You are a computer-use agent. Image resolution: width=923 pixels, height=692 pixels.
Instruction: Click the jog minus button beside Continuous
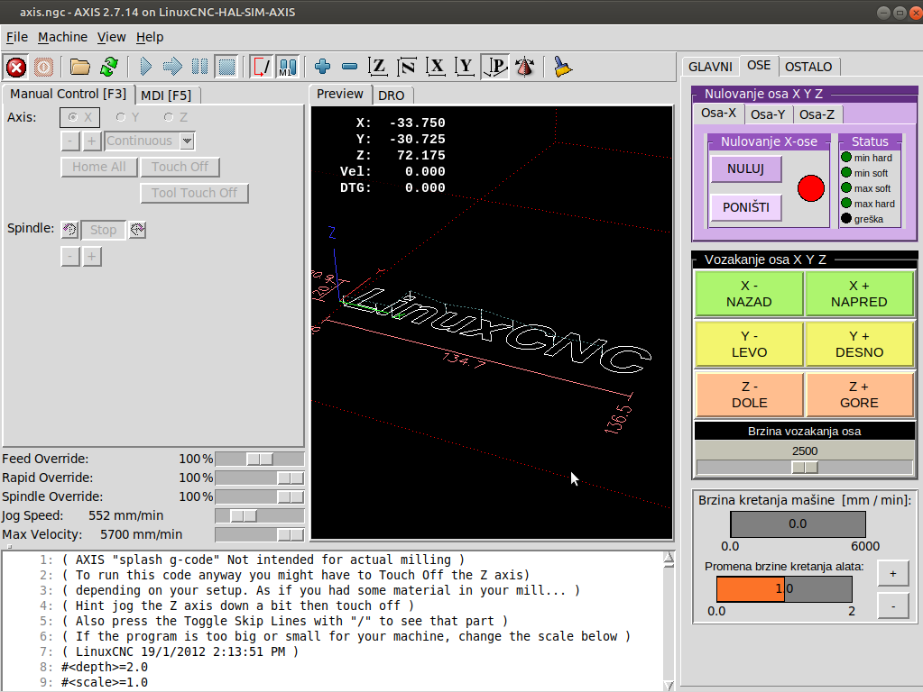tap(70, 141)
